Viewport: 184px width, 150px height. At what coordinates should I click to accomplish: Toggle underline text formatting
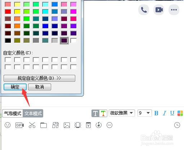click(x=172, y=113)
